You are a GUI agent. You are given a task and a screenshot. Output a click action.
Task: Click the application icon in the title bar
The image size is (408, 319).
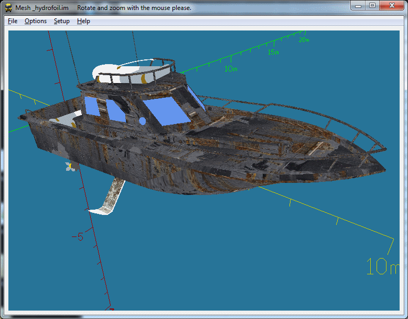click(x=8, y=8)
